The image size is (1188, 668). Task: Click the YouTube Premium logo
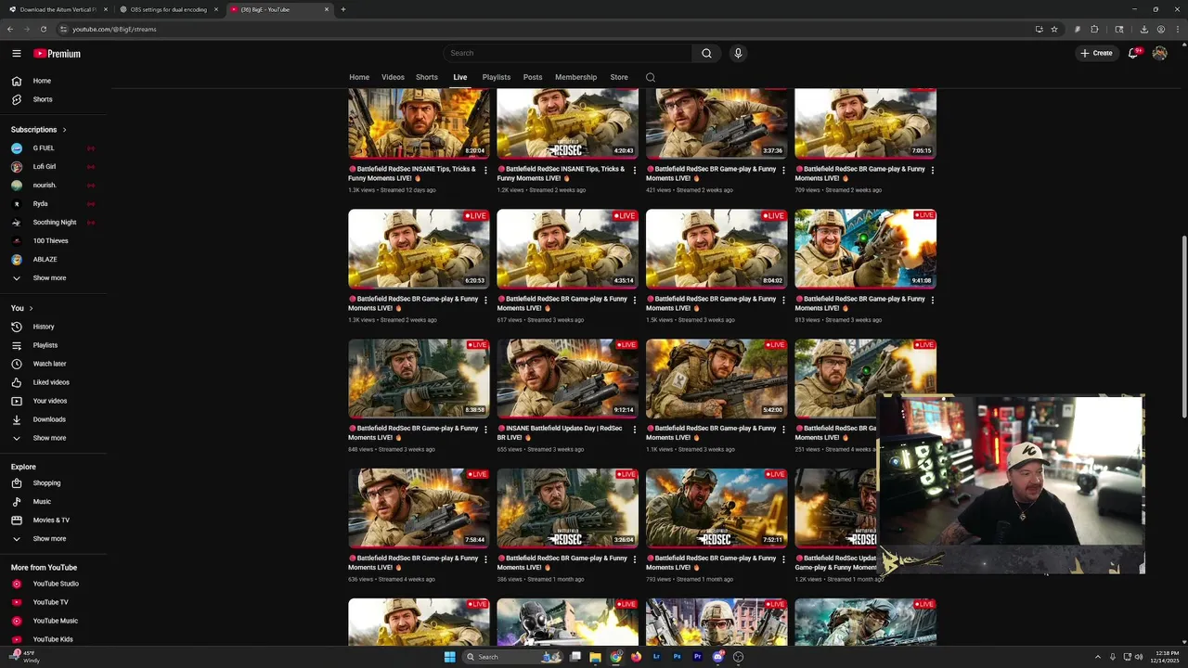tap(58, 54)
